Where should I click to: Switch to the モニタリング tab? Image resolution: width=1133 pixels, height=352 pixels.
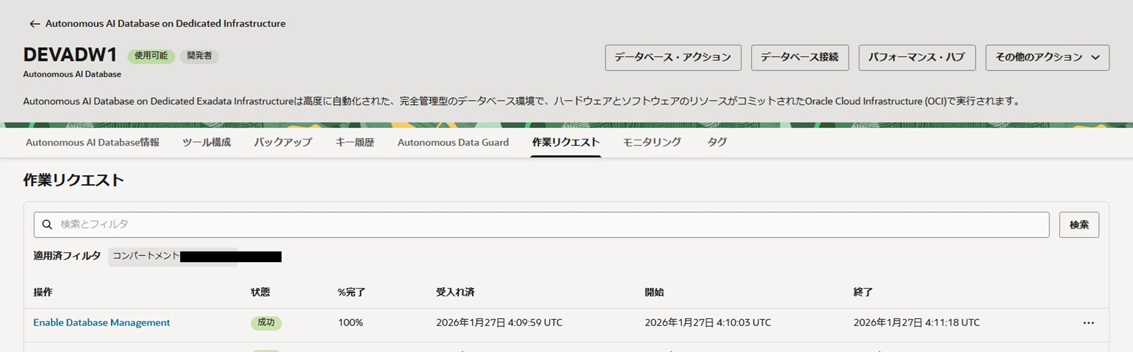coord(652,142)
